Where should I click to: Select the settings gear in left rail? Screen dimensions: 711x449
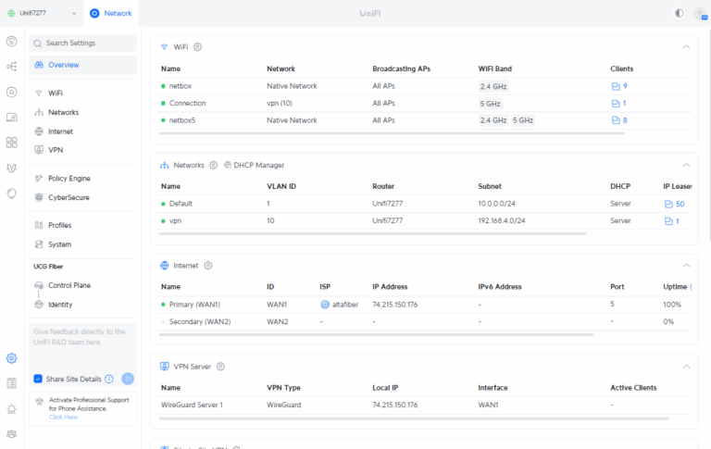coord(11,358)
